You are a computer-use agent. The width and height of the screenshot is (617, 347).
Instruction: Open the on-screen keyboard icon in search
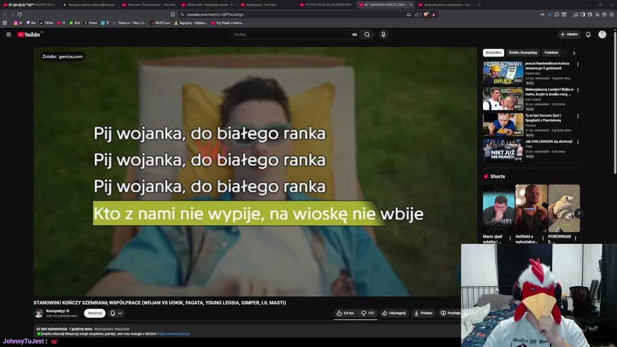tap(355, 34)
